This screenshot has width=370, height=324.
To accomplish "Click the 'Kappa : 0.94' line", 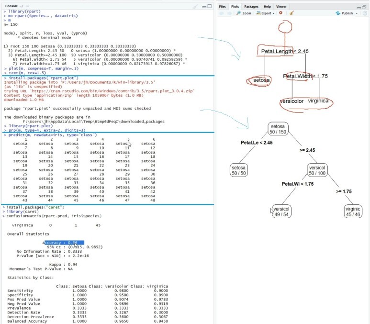I will click(x=63, y=265).
